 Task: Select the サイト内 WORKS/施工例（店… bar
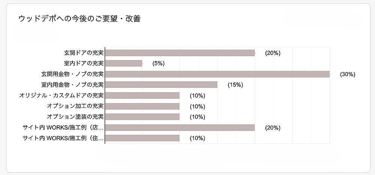[180, 127]
